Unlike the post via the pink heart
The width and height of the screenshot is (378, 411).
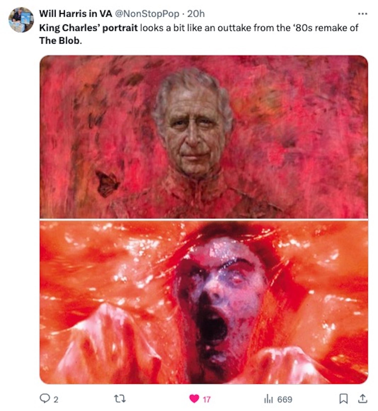point(194,399)
